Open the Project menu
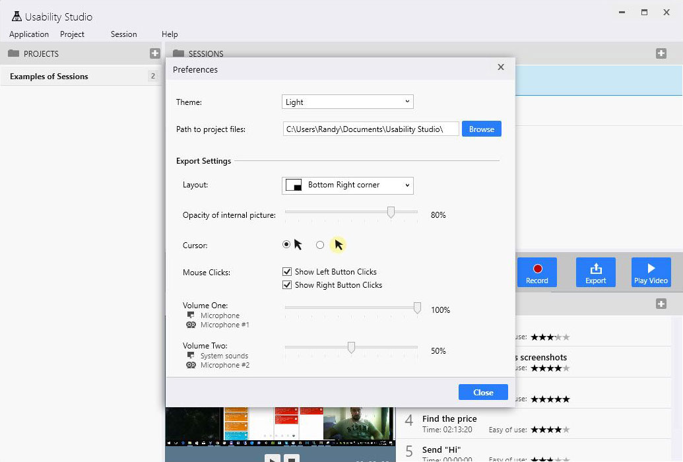The image size is (683, 462). [72, 34]
